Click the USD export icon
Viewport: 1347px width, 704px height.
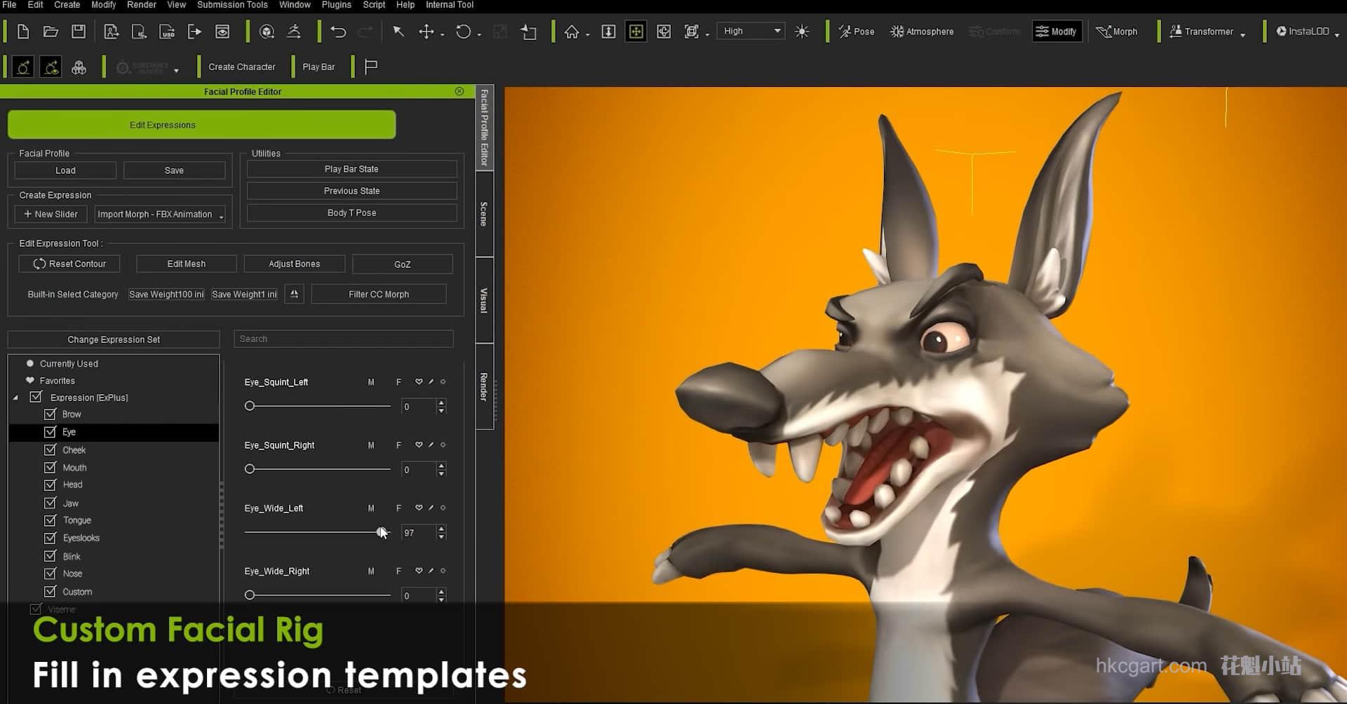167,32
